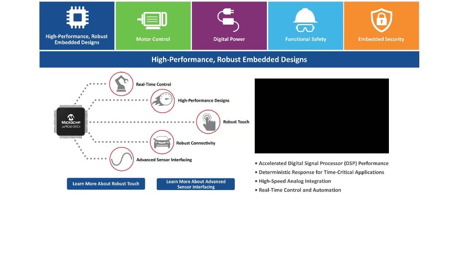Switch to the Motor Control tab
This screenshot has width=456, height=256.
point(153,39)
